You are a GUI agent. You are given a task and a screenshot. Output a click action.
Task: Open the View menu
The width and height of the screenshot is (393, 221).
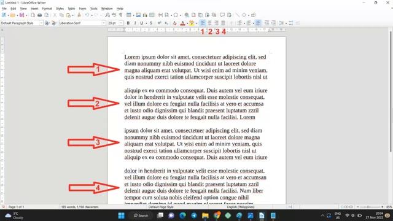(x=23, y=9)
